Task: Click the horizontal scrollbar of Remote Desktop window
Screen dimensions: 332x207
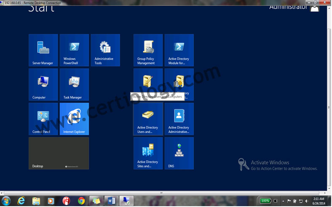Action: [161, 193]
